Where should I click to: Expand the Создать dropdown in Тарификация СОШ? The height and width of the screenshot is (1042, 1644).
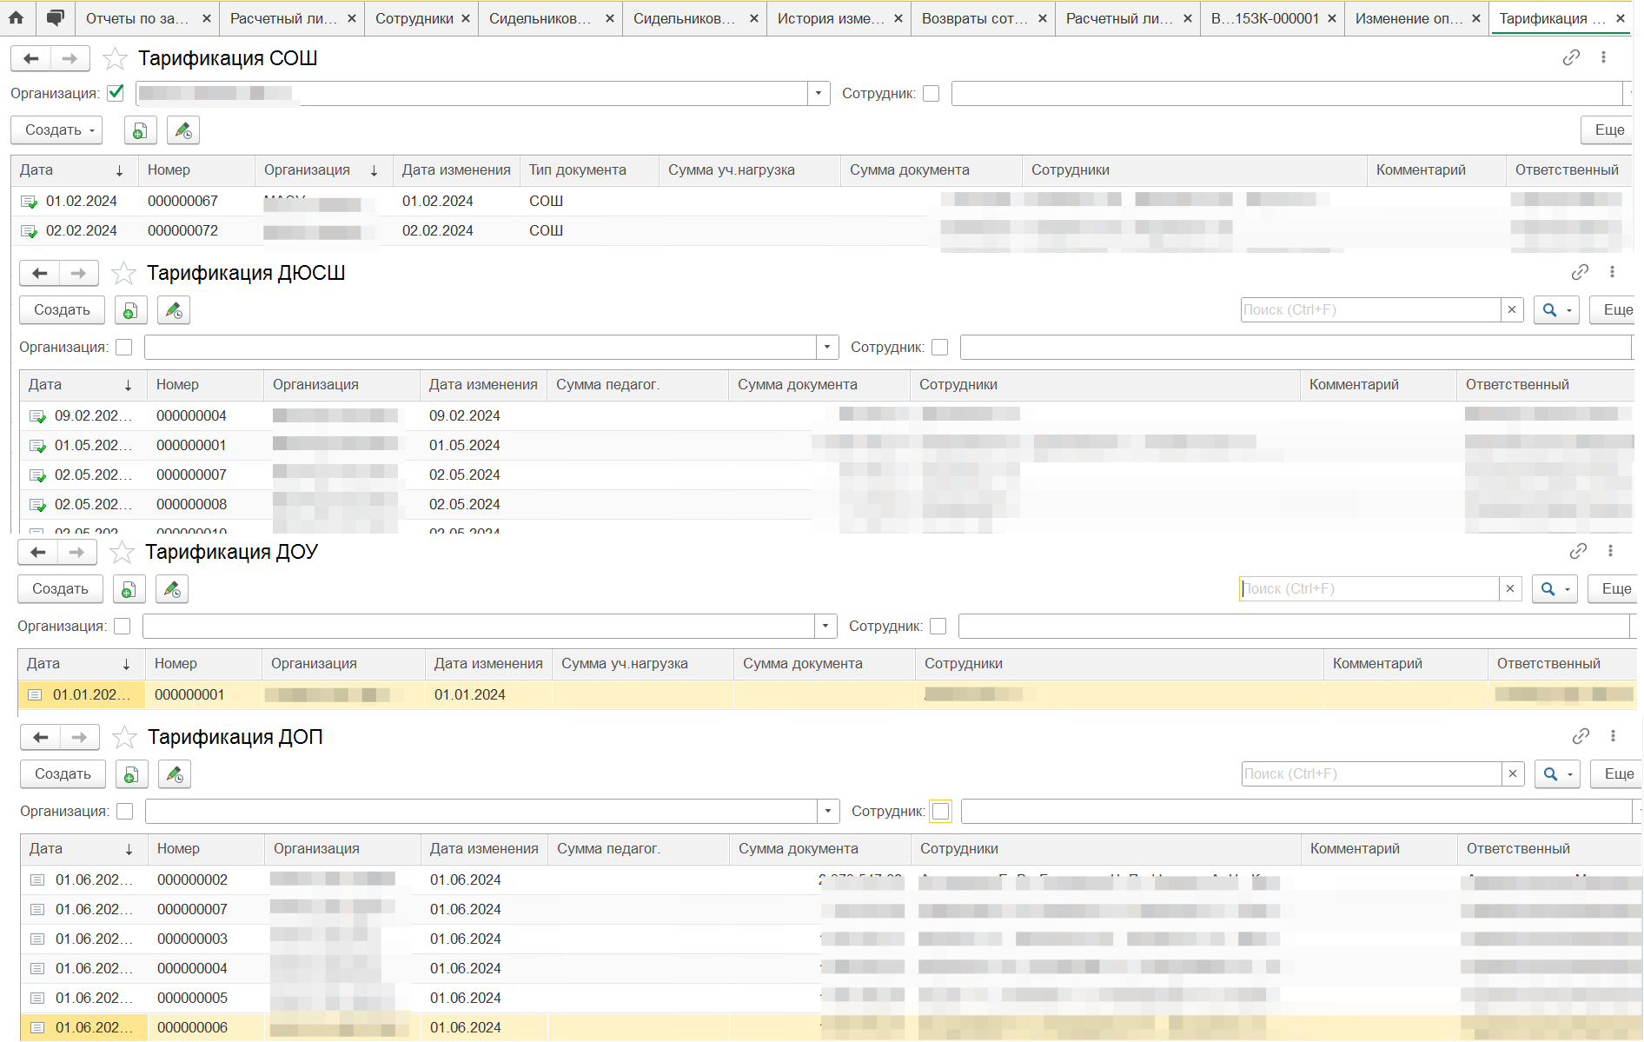pyautogui.click(x=56, y=130)
